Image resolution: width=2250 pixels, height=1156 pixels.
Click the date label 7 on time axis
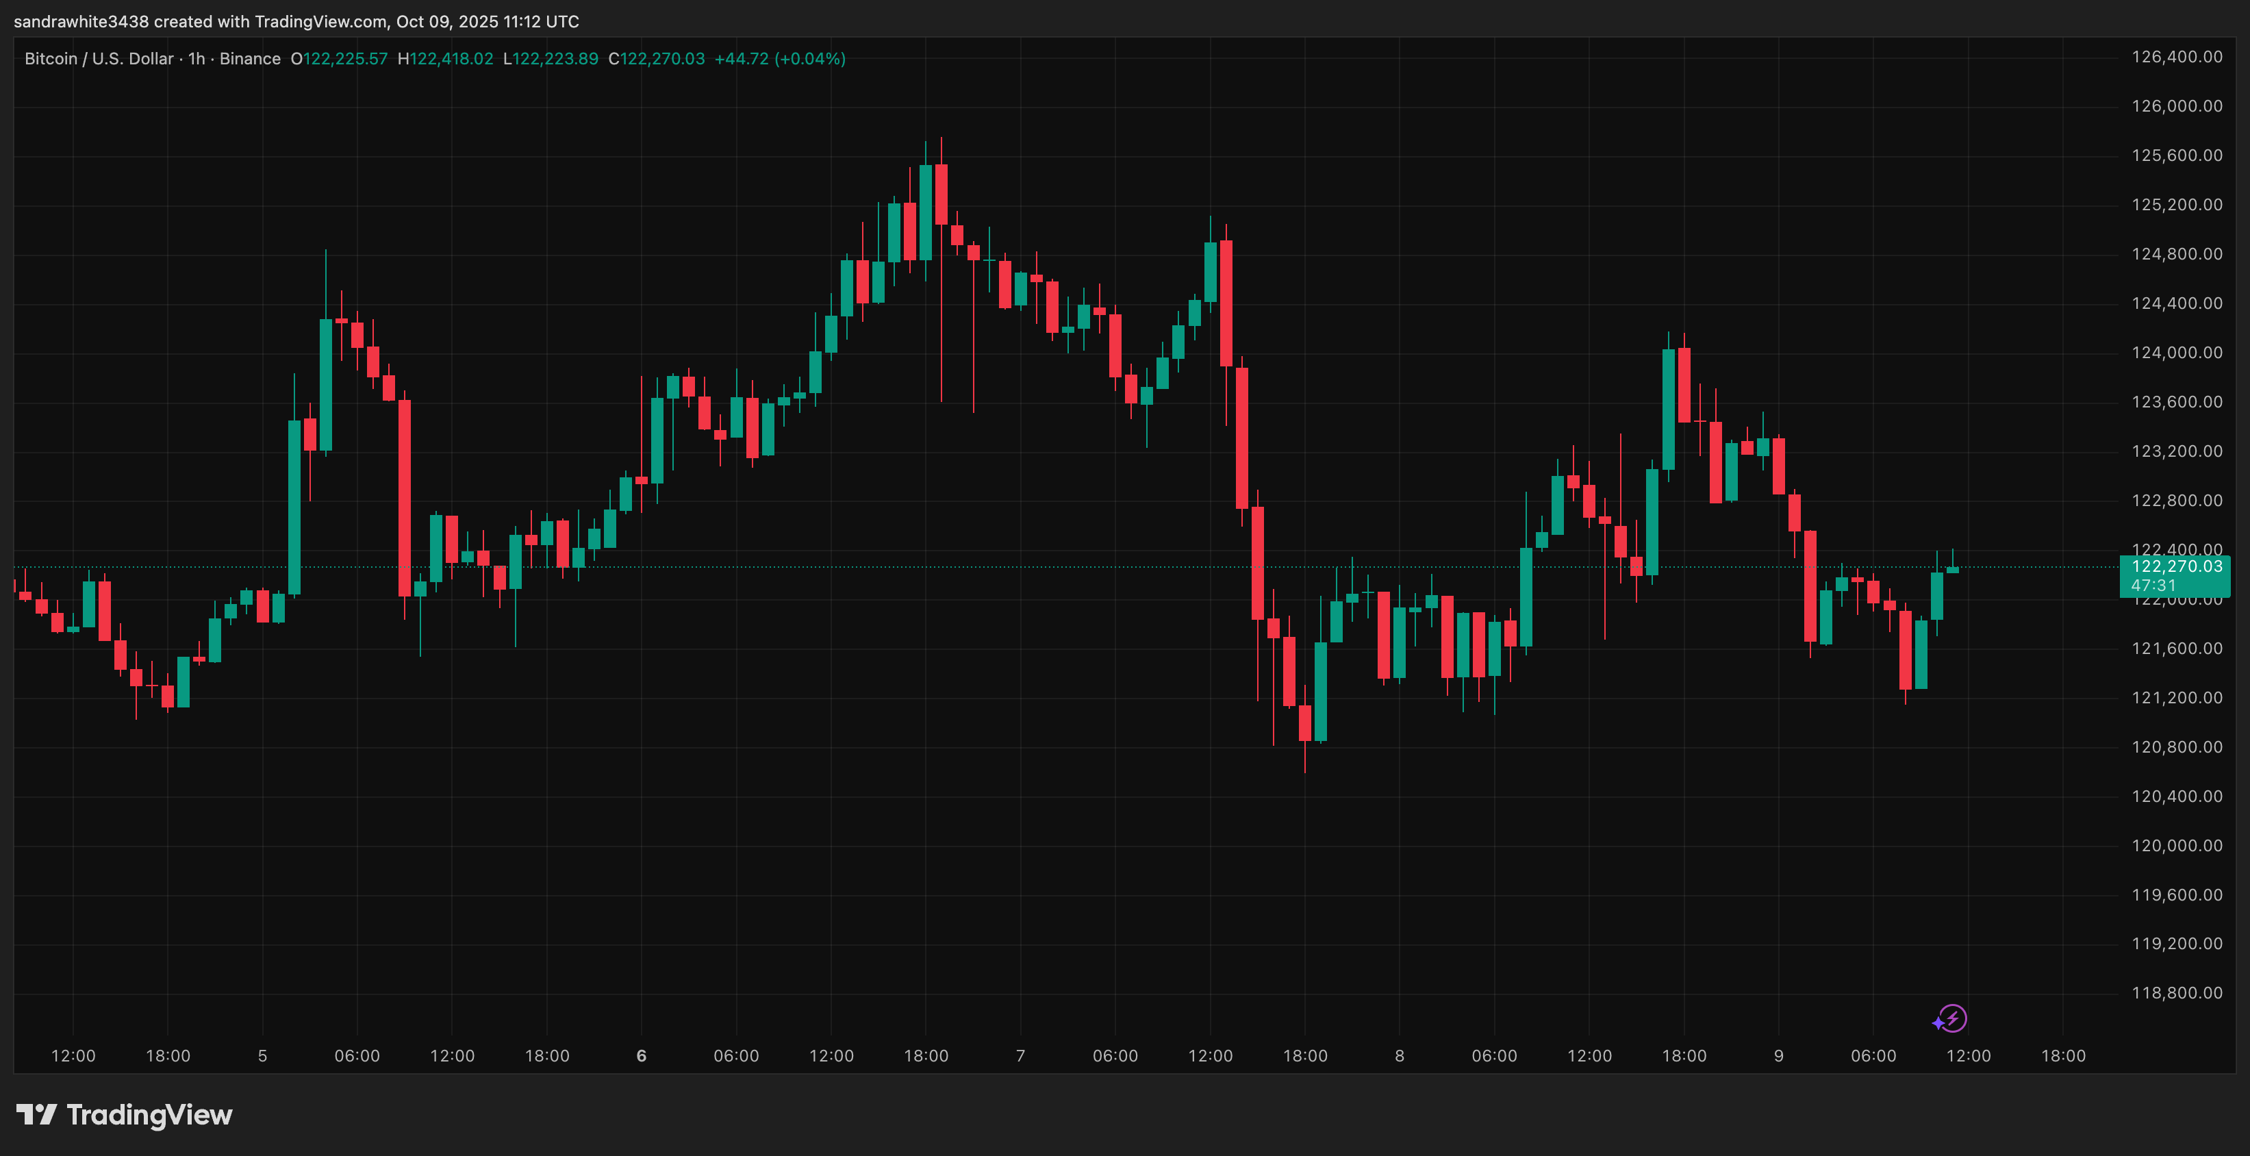click(1020, 1055)
